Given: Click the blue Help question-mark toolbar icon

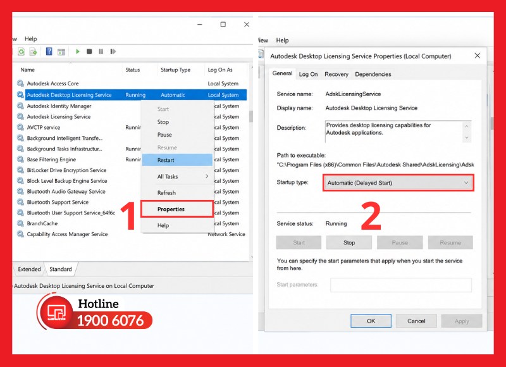Looking at the screenshot, I should 49,51.
